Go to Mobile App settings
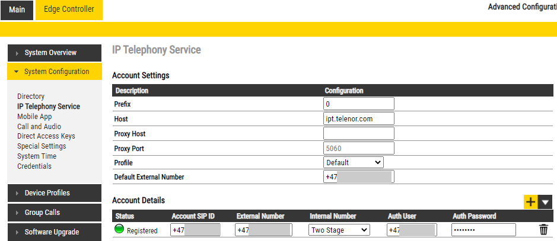Viewport: 557px width, 241px height. 34,117
